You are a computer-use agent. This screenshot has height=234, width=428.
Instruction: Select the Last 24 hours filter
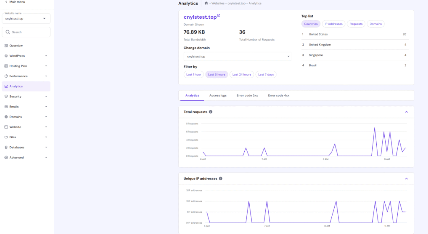point(241,74)
